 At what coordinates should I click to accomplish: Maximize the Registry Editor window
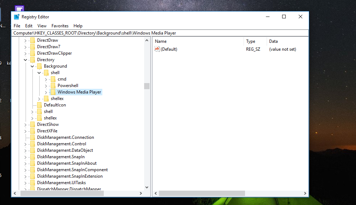(284, 17)
